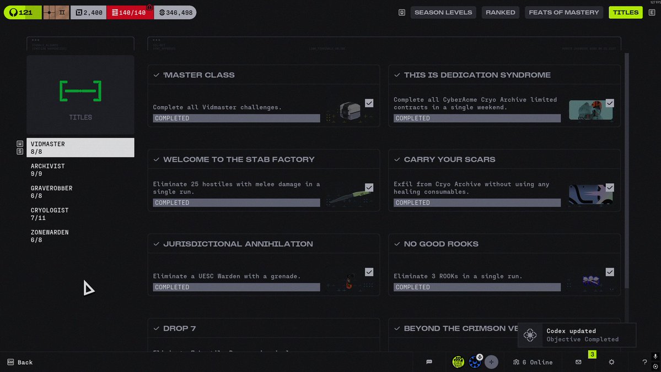Select the Zonewarden 6/8 title category
The image size is (661, 372).
80,236
